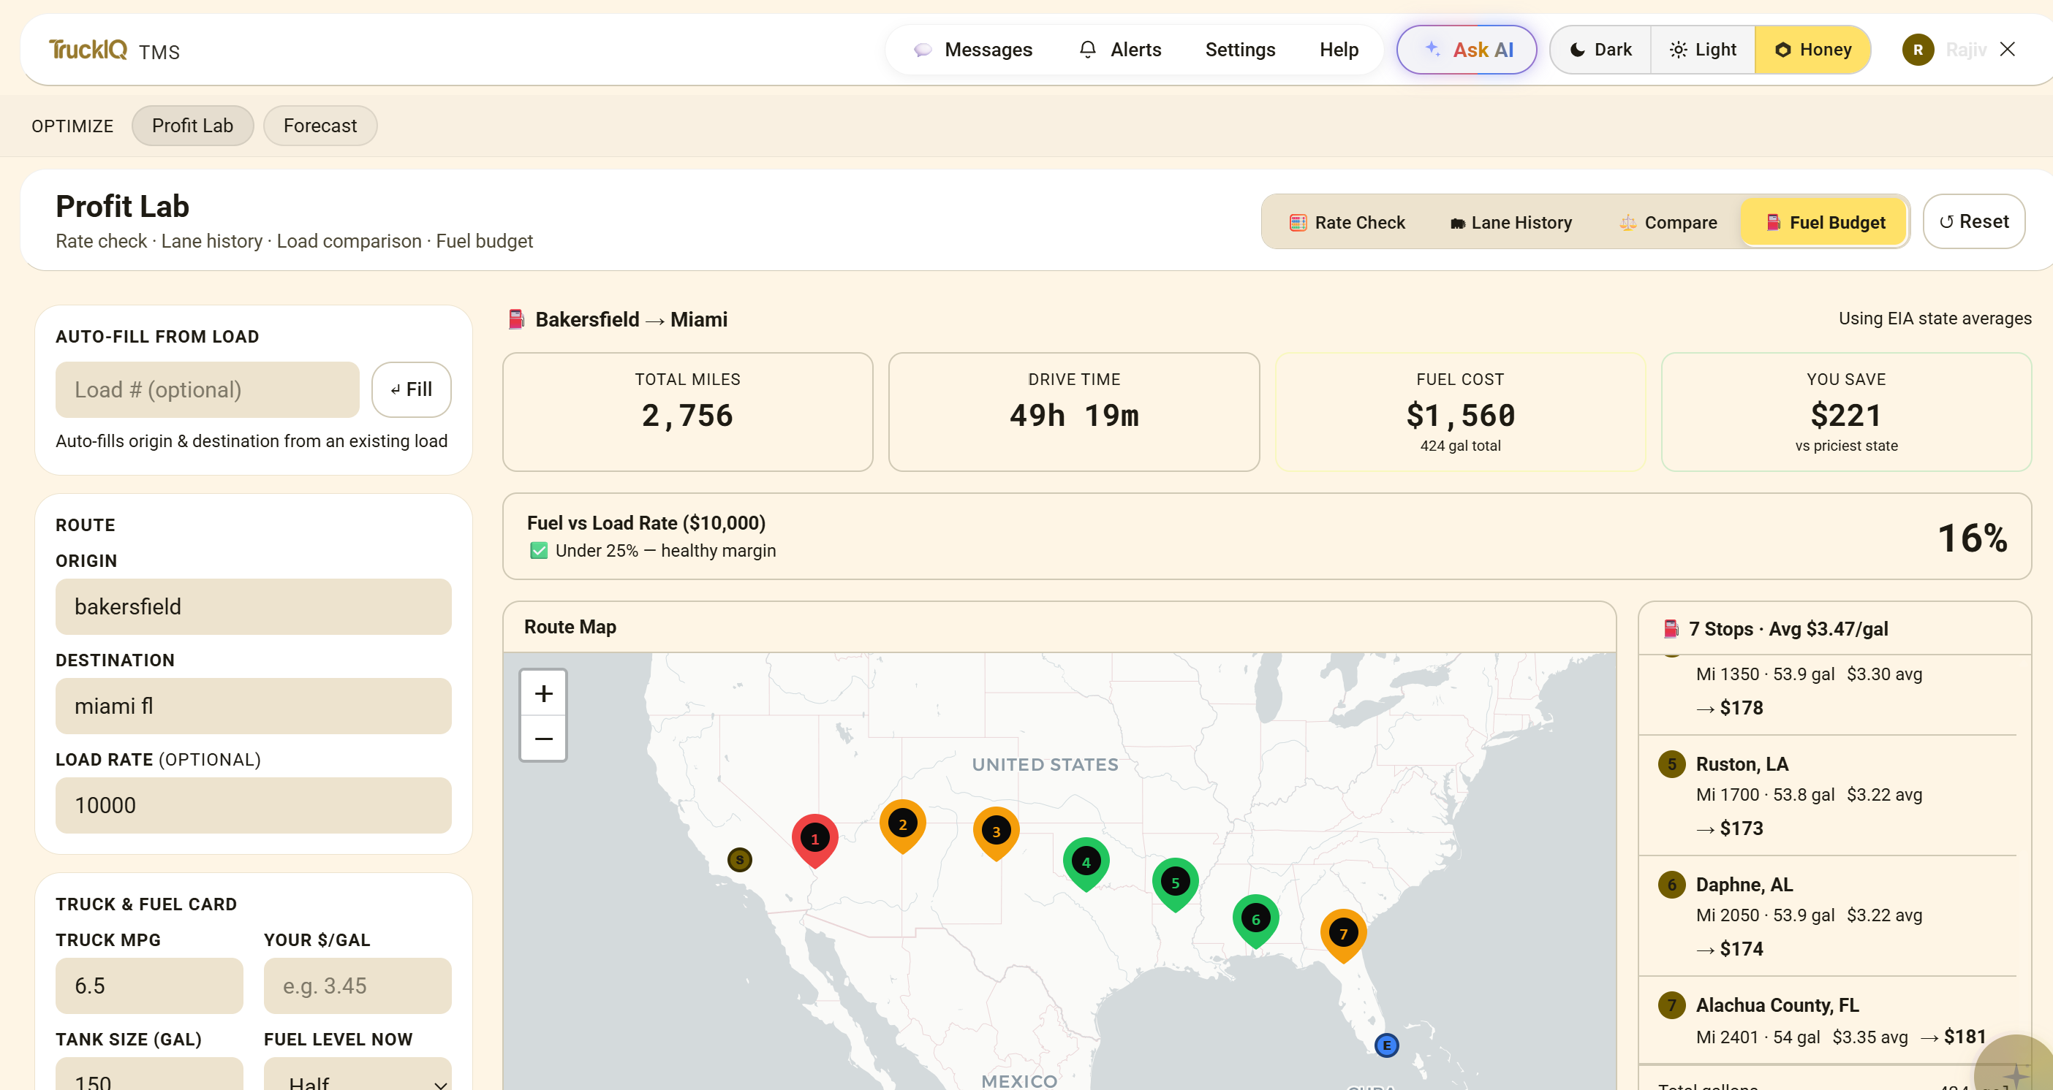Edit the Load Rate field 10000
This screenshot has height=1090, width=2053.
pyautogui.click(x=254, y=806)
